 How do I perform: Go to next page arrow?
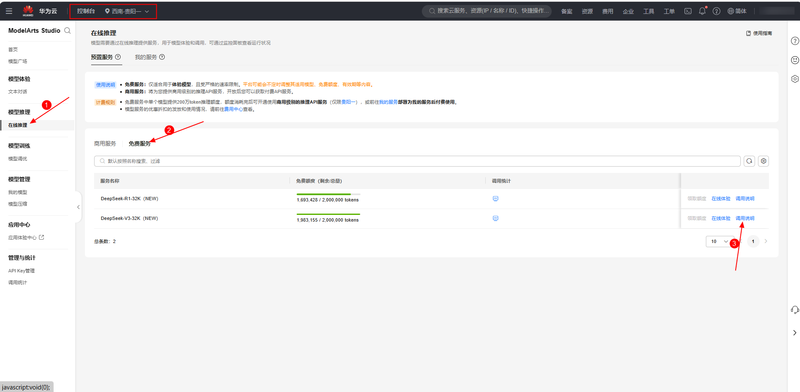[x=766, y=241]
